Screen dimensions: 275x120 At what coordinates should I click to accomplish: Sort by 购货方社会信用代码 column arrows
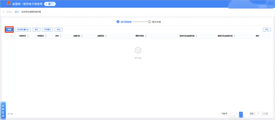(x=196, y=36)
